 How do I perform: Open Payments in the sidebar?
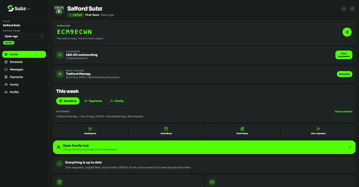24,77
